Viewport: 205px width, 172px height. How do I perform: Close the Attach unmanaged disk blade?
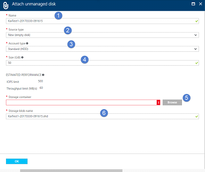coord(200,4)
